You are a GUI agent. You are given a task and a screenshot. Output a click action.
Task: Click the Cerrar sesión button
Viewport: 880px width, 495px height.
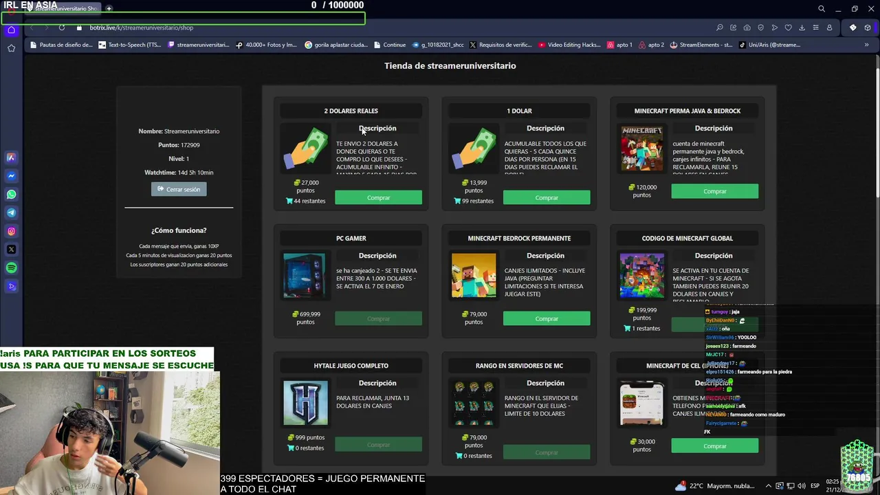pos(179,189)
